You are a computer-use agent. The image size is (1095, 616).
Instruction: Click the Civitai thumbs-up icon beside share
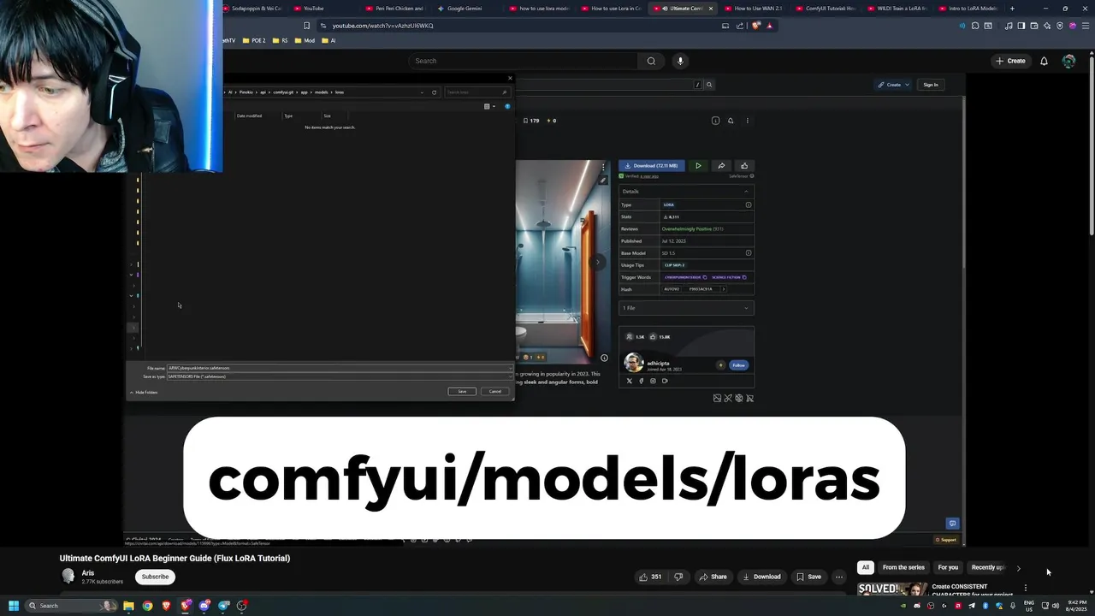pos(744,166)
